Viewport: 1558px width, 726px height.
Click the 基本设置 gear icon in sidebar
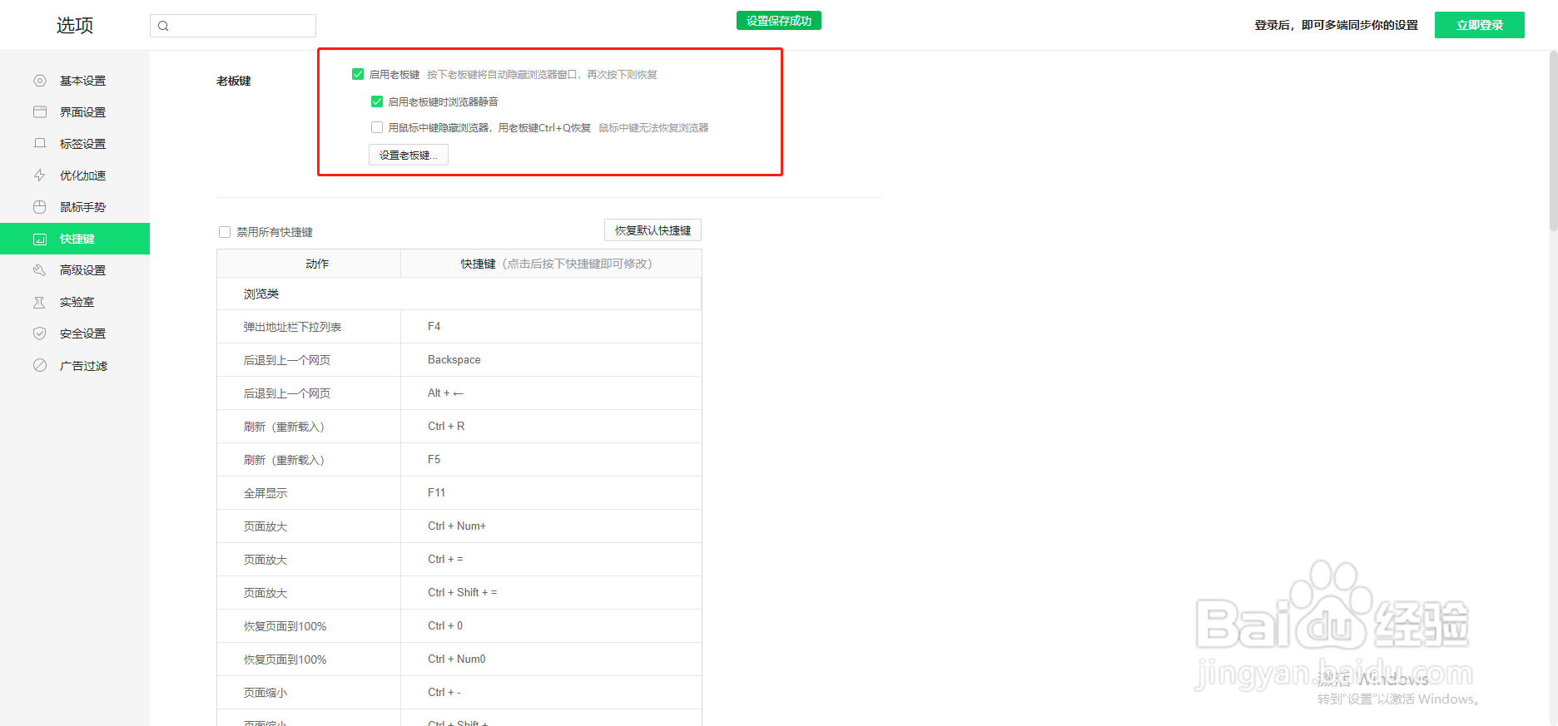39,81
